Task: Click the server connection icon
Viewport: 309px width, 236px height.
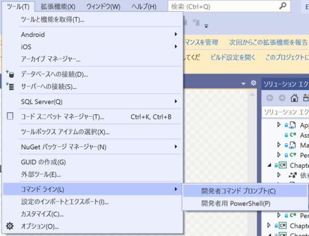Action: point(10,86)
